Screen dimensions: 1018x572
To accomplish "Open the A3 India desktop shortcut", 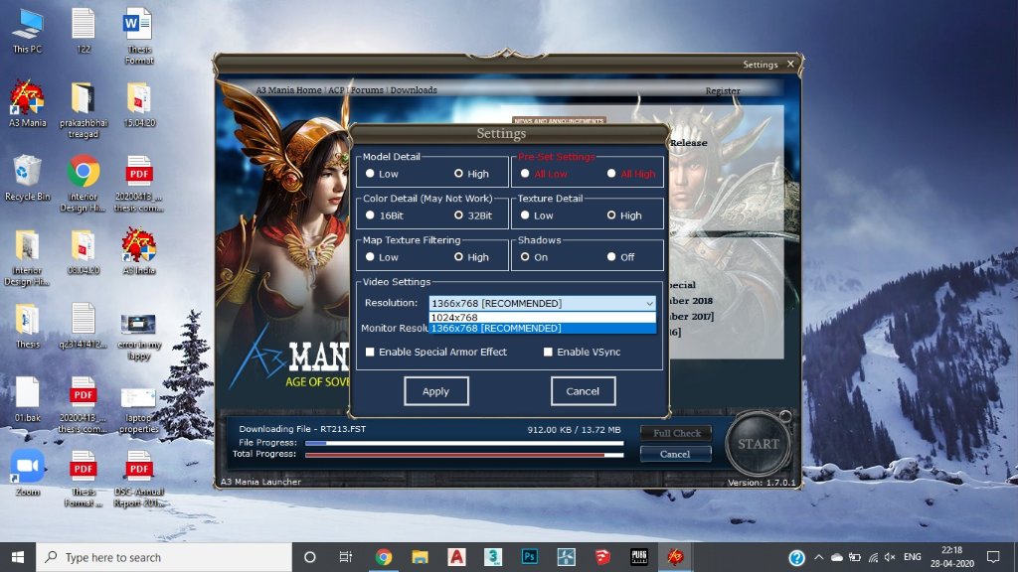I will click(x=139, y=251).
